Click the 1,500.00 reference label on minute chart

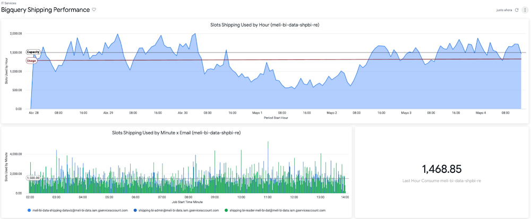click(x=33, y=178)
